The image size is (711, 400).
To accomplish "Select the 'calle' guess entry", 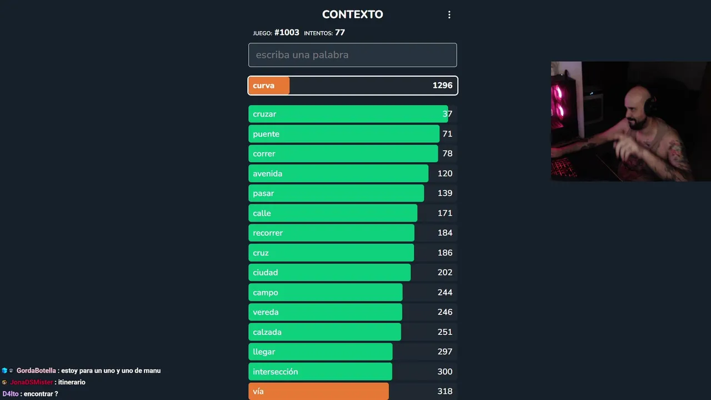I will [x=352, y=213].
